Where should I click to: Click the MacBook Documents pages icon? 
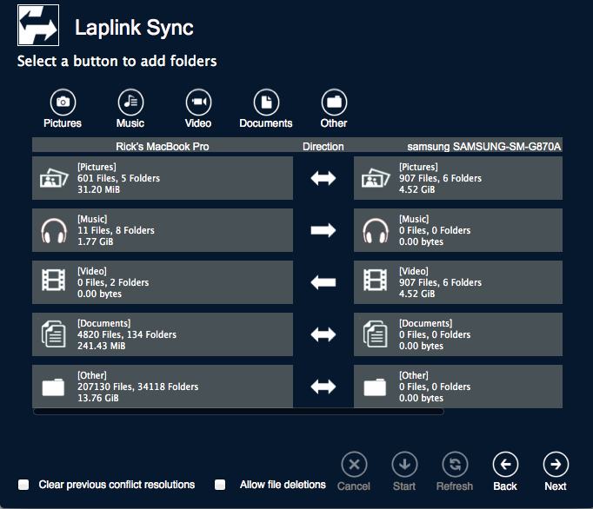53,334
